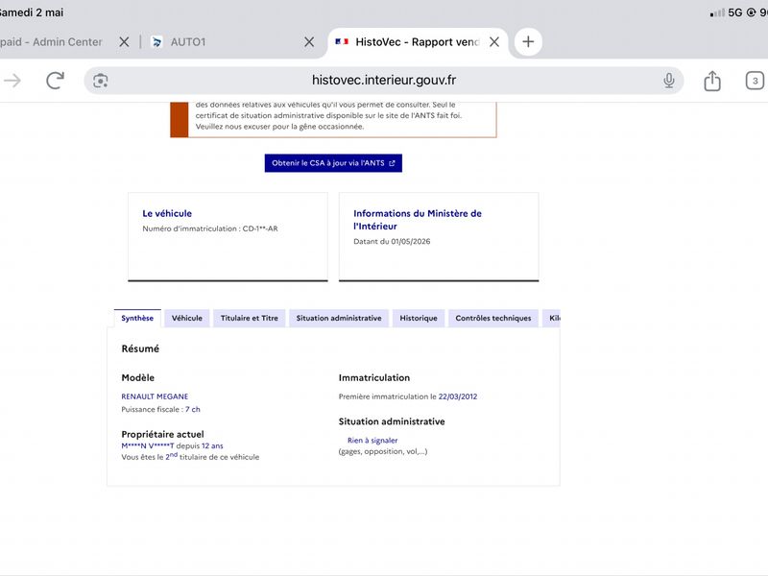Screen dimensions: 768x576
Task: Switch to Situation administrative tab
Action: [x=339, y=319]
